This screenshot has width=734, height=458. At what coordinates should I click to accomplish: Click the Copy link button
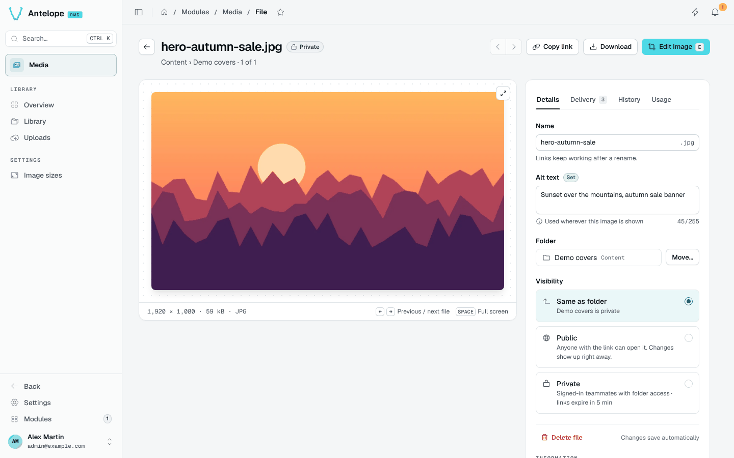[553, 47]
